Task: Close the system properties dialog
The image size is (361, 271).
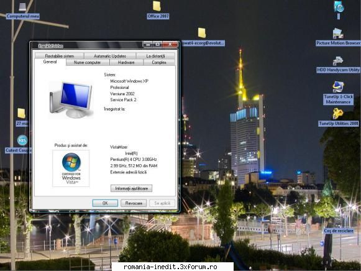Action: pyautogui.click(x=170, y=44)
